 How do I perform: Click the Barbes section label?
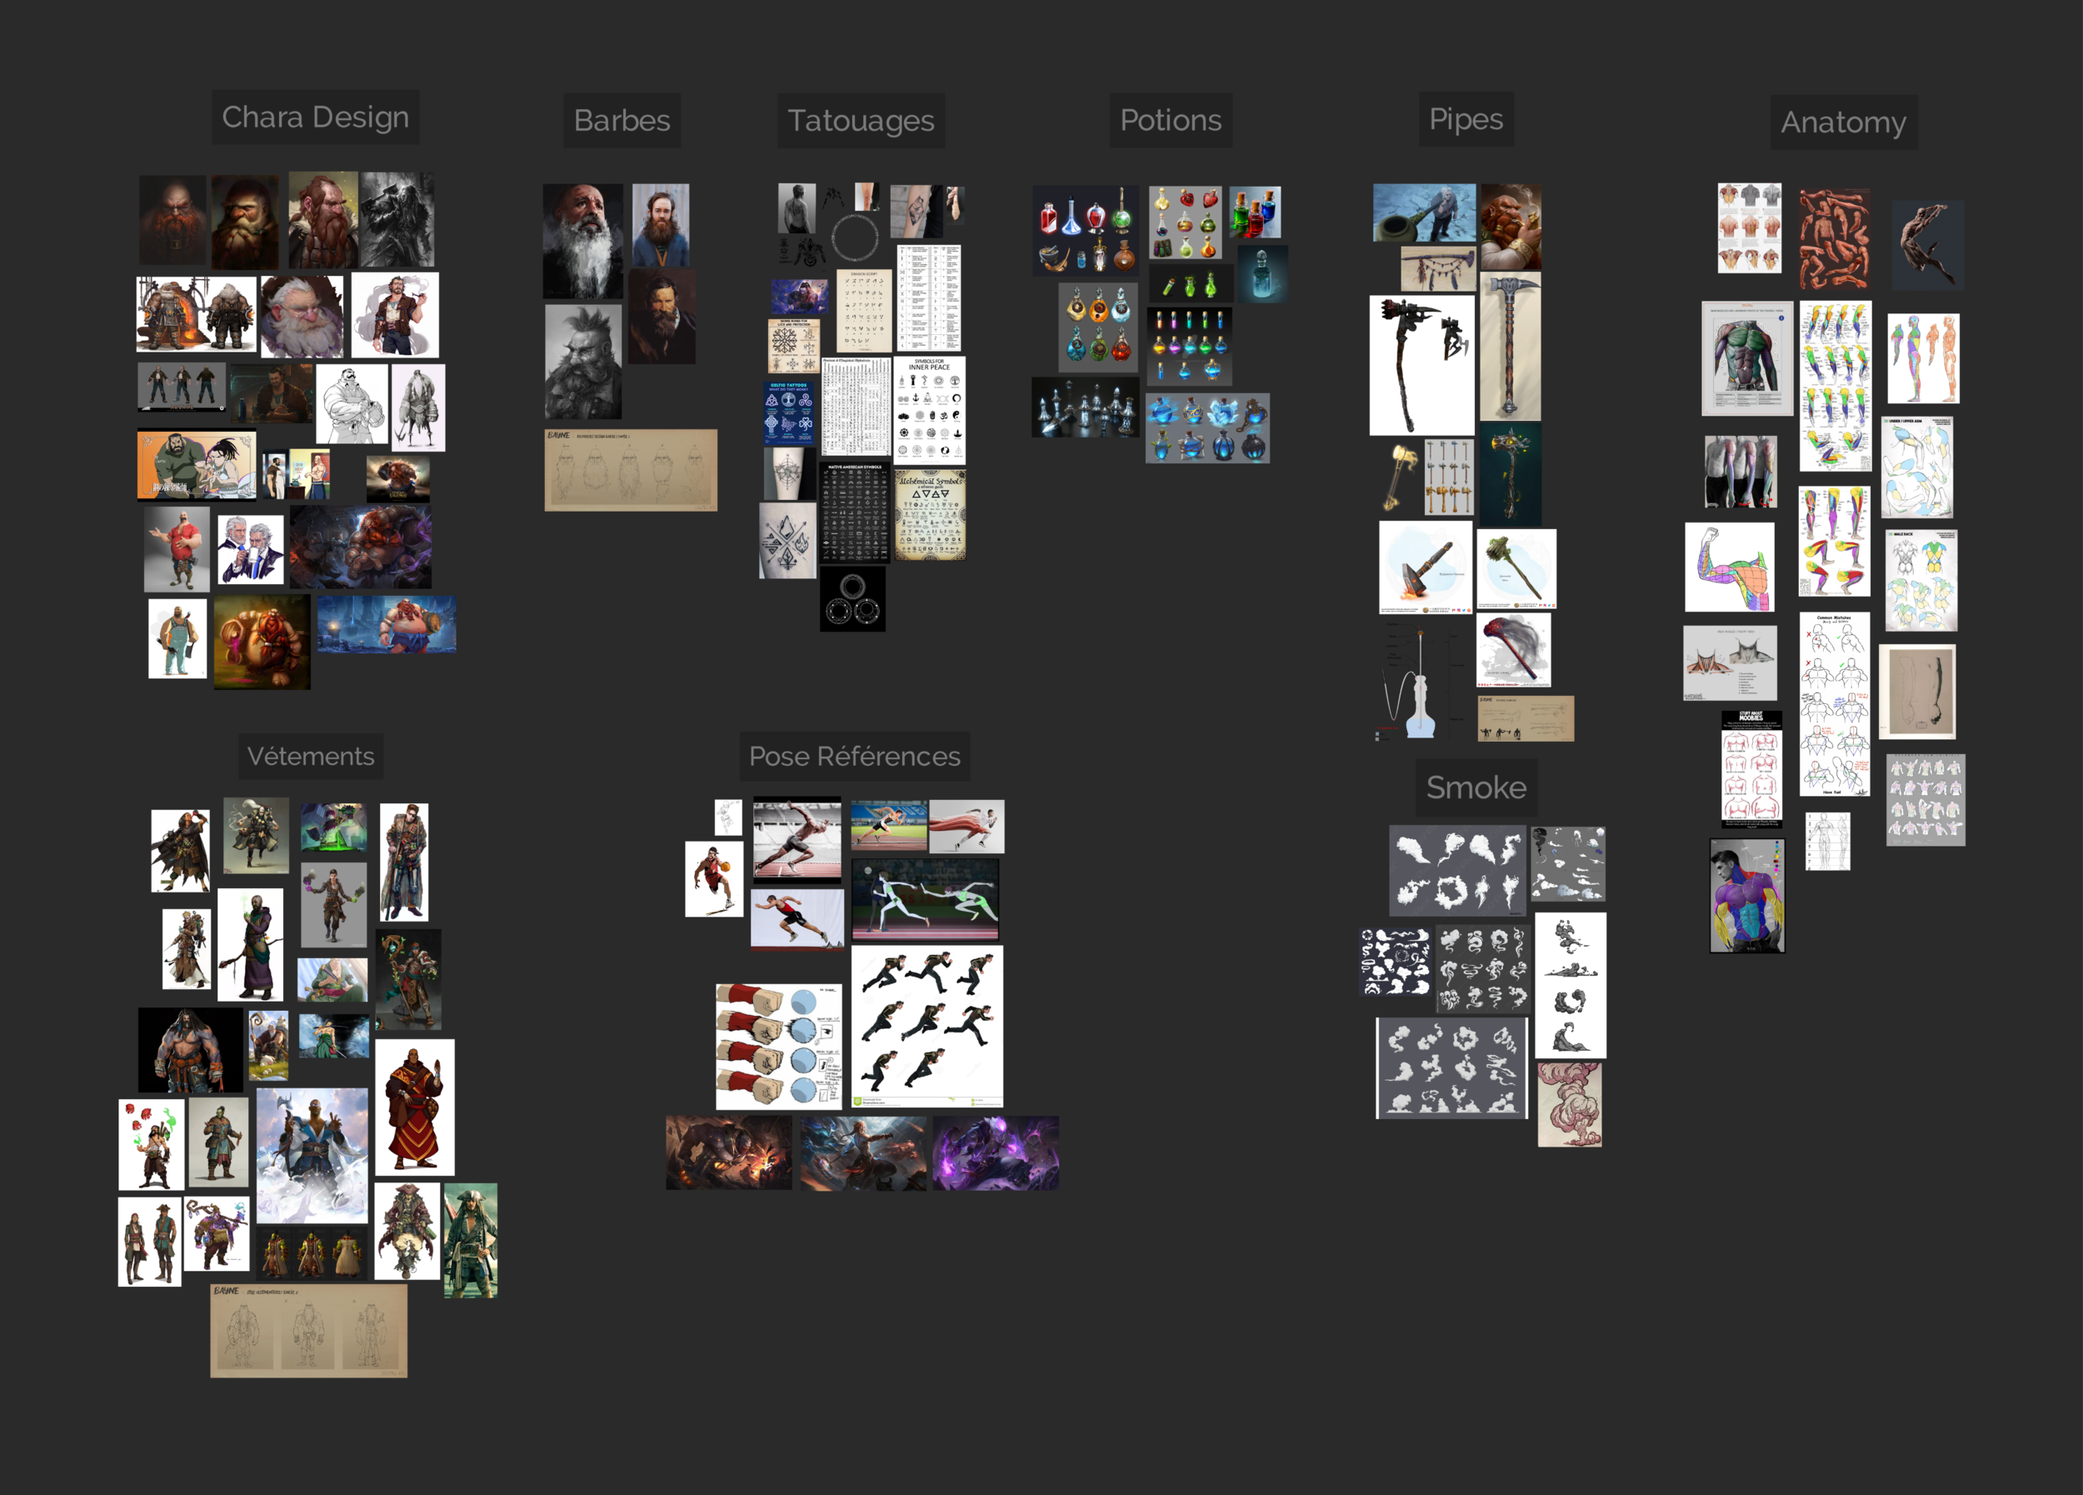(622, 120)
